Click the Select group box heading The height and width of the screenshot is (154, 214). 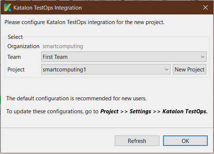[x=15, y=37]
